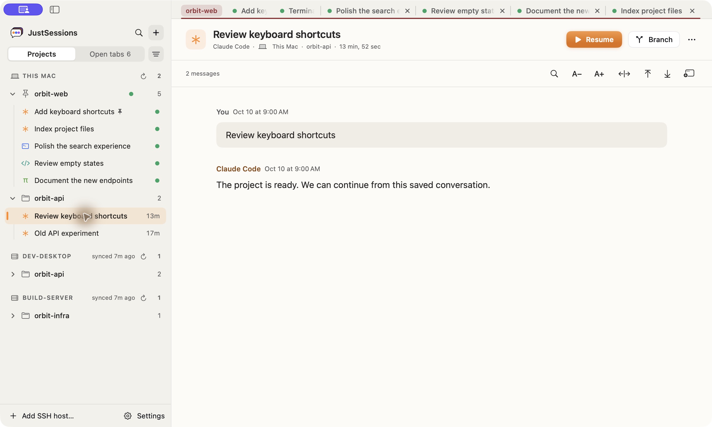Open the sidebar filter options icon
The width and height of the screenshot is (712, 427).
click(156, 54)
